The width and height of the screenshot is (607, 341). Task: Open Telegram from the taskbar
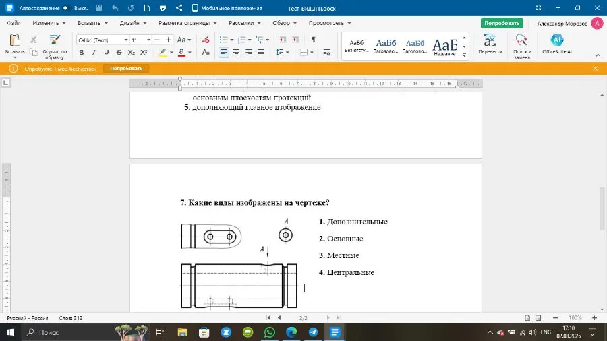(313, 332)
